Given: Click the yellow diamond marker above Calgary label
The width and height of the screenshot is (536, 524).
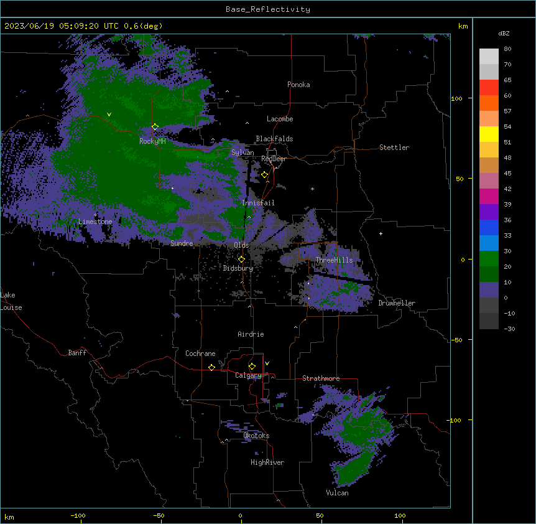Looking at the screenshot, I should 252,367.
